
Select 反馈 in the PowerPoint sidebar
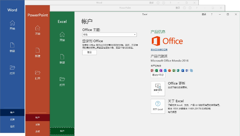38,124
